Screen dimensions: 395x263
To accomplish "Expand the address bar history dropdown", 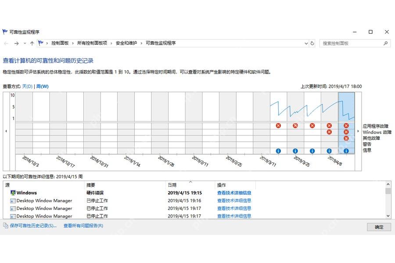I will [306, 43].
